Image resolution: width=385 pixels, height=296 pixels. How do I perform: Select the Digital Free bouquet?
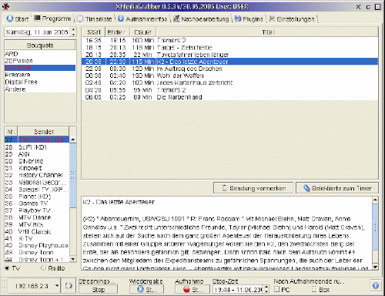point(40,82)
